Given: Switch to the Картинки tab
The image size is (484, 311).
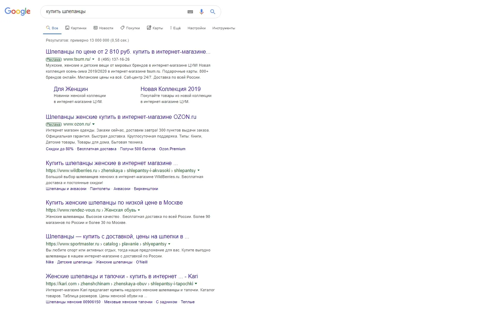Looking at the screenshot, I should click(76, 28).
